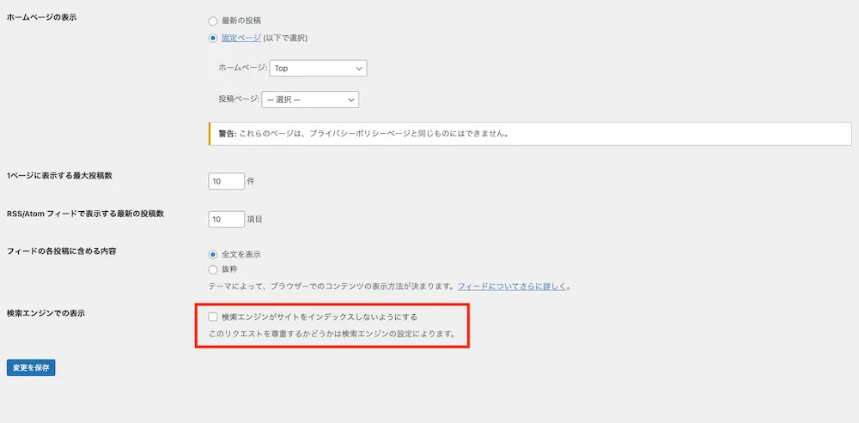Open the ホームページ dropdown showing Top
The width and height of the screenshot is (859, 423).
(319, 69)
